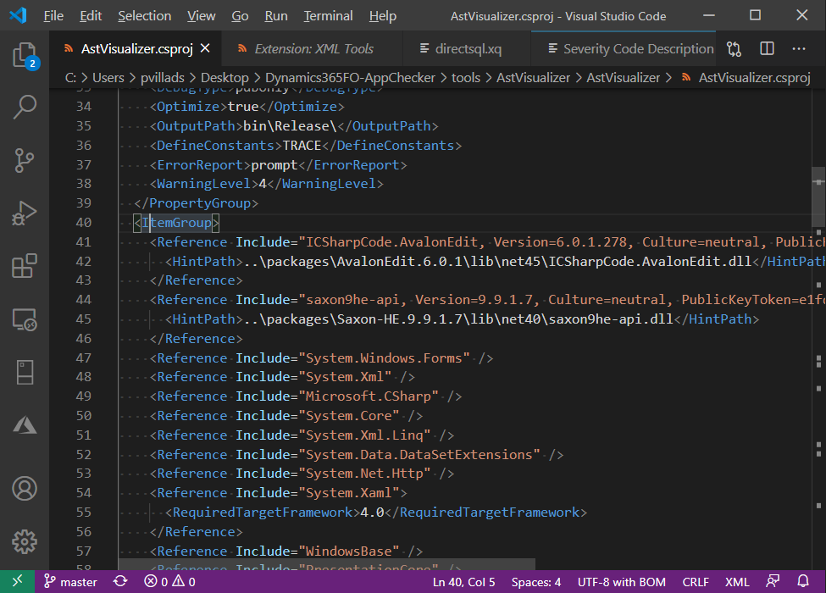Click the Split Editor icon
Image resolution: width=826 pixels, height=593 pixels.
click(767, 48)
